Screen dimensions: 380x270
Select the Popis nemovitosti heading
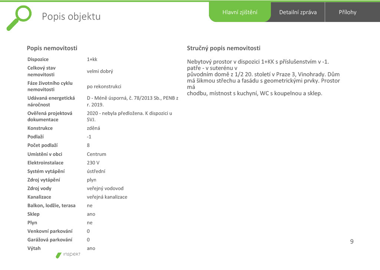point(52,48)
